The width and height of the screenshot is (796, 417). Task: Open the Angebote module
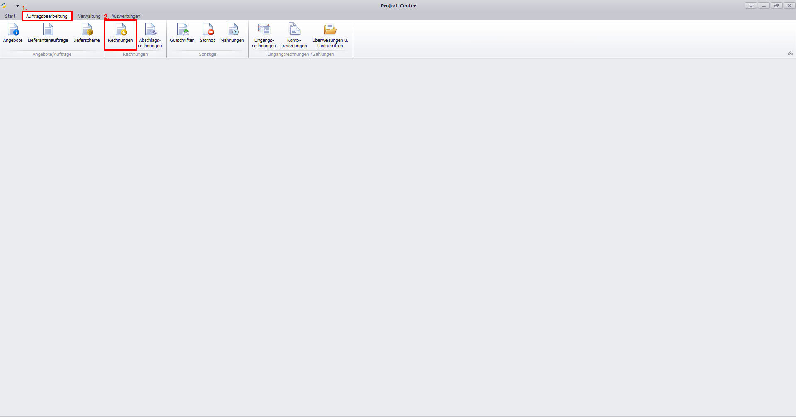13,33
